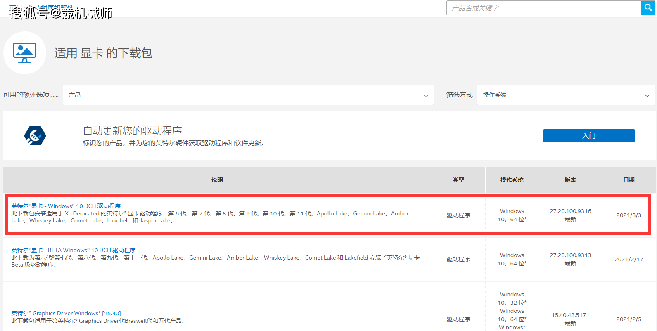Click the blue 入门 button

pyautogui.click(x=589, y=136)
